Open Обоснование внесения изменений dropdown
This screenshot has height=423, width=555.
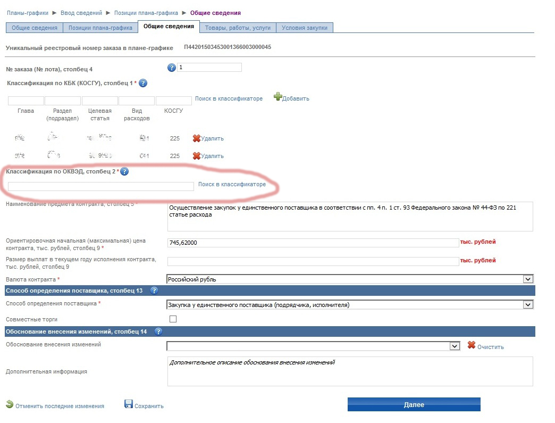tap(455, 346)
